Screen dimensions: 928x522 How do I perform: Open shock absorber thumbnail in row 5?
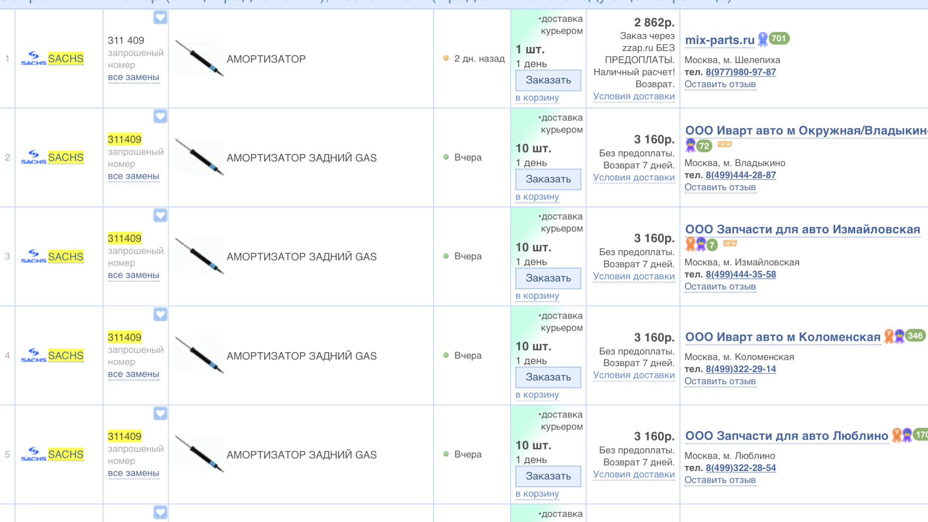(x=199, y=454)
